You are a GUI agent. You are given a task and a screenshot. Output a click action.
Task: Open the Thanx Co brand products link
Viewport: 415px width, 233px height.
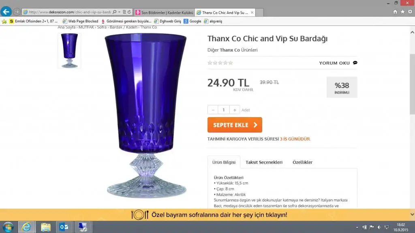point(230,50)
